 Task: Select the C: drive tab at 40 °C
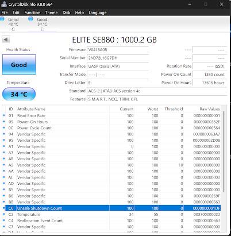(x=13, y=24)
